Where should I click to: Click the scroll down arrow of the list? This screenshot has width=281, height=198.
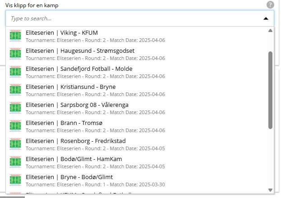pos(271,190)
